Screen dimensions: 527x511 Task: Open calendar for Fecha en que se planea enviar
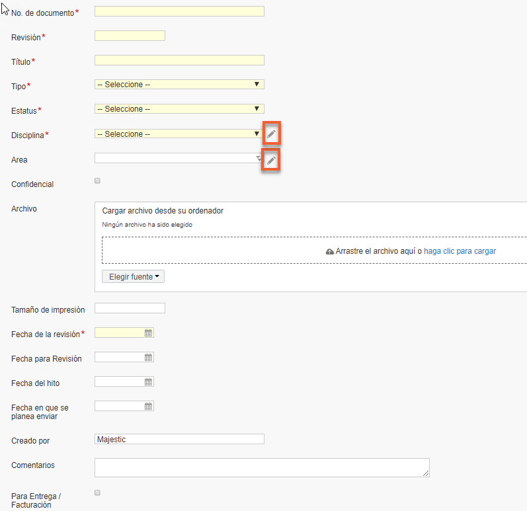click(x=148, y=407)
